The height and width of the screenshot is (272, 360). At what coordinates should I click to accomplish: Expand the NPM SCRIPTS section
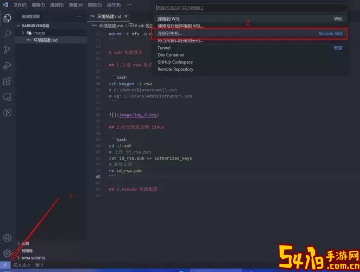tap(50, 258)
